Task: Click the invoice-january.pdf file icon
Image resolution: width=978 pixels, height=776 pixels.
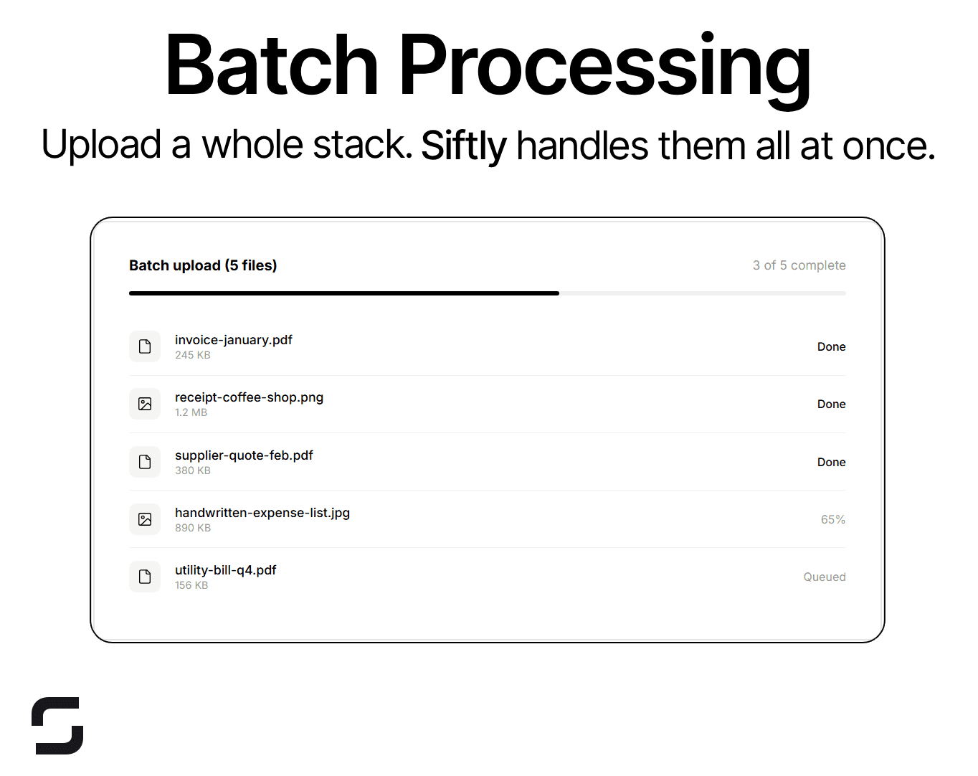Action: pos(145,346)
